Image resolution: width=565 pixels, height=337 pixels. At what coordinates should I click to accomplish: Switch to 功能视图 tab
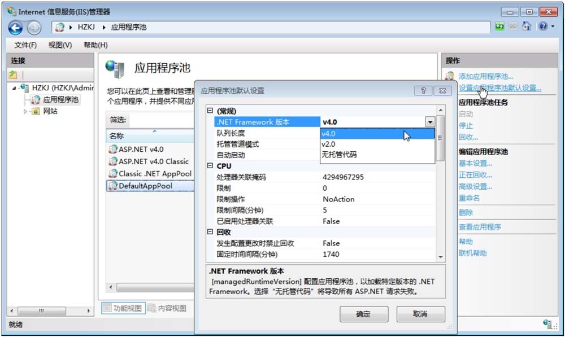(x=123, y=308)
